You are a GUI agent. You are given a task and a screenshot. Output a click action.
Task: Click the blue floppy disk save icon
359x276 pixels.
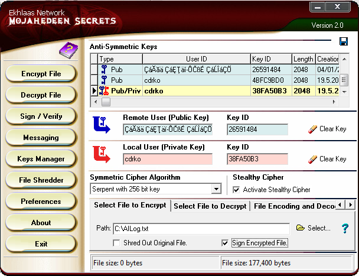tap(344, 41)
